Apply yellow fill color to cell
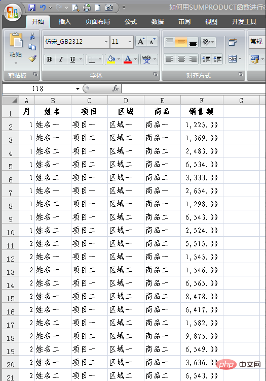The image size is (266, 381). click(111, 59)
